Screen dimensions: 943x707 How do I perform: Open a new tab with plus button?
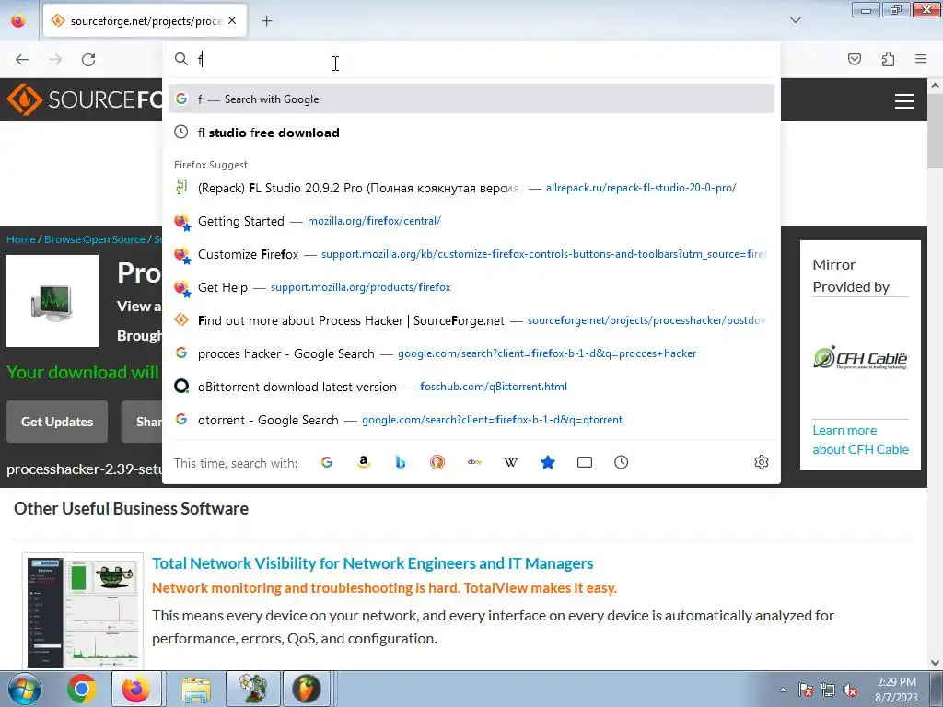(266, 21)
